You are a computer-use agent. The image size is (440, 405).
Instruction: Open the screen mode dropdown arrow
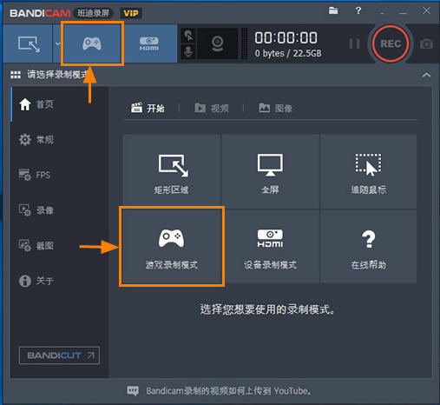pyautogui.click(x=57, y=43)
